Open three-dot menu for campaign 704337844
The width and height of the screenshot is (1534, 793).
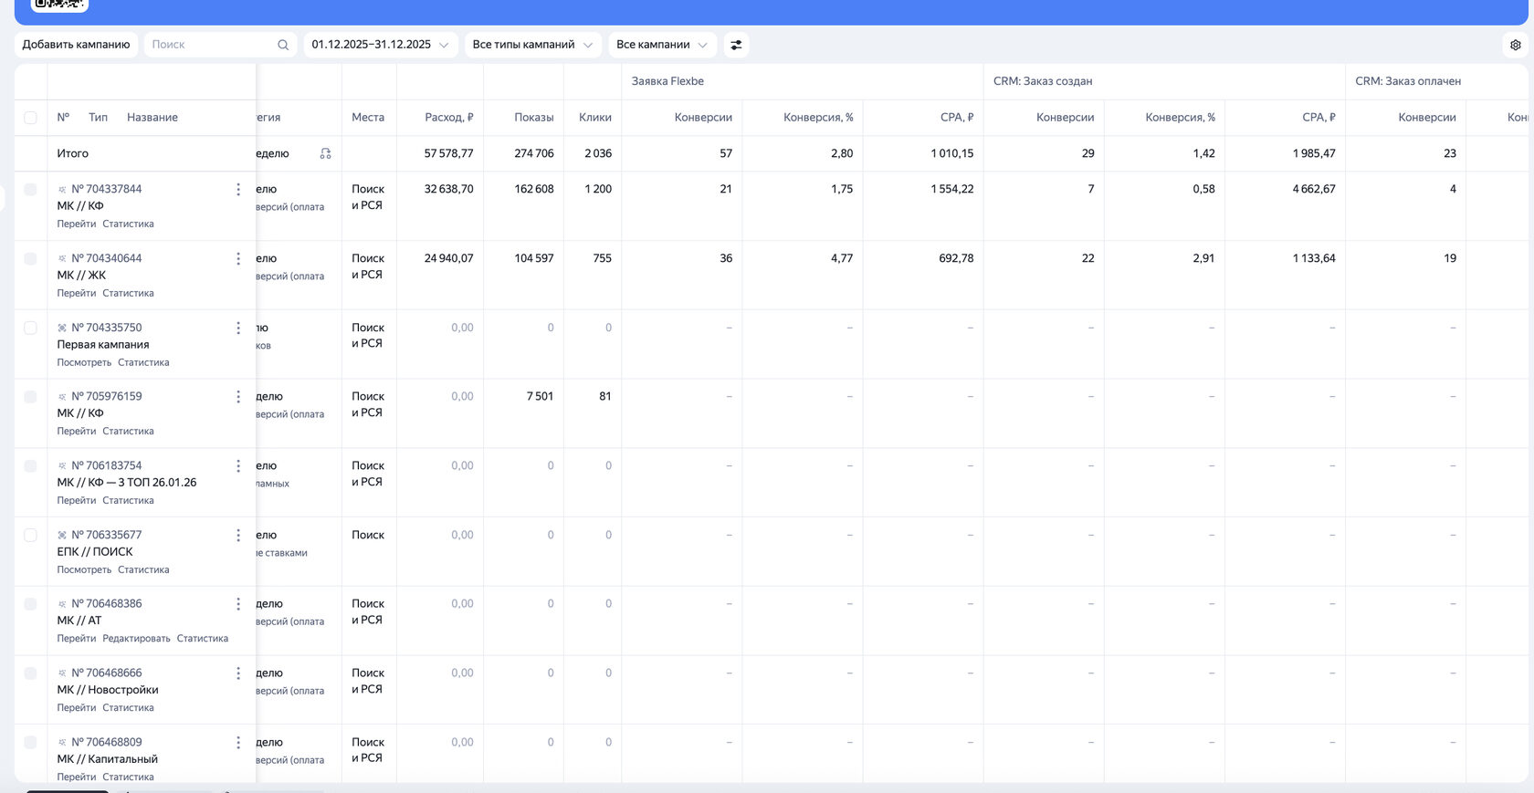coord(238,190)
